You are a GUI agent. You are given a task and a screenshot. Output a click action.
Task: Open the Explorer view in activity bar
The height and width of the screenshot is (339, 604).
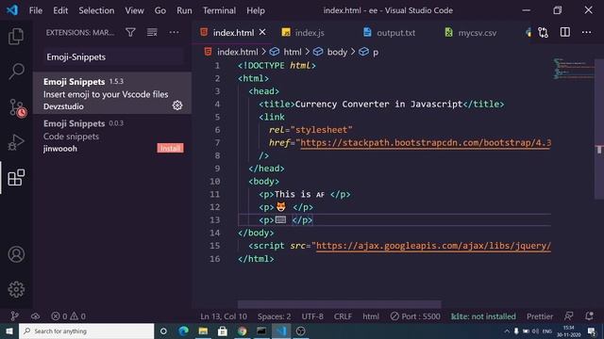coord(16,37)
